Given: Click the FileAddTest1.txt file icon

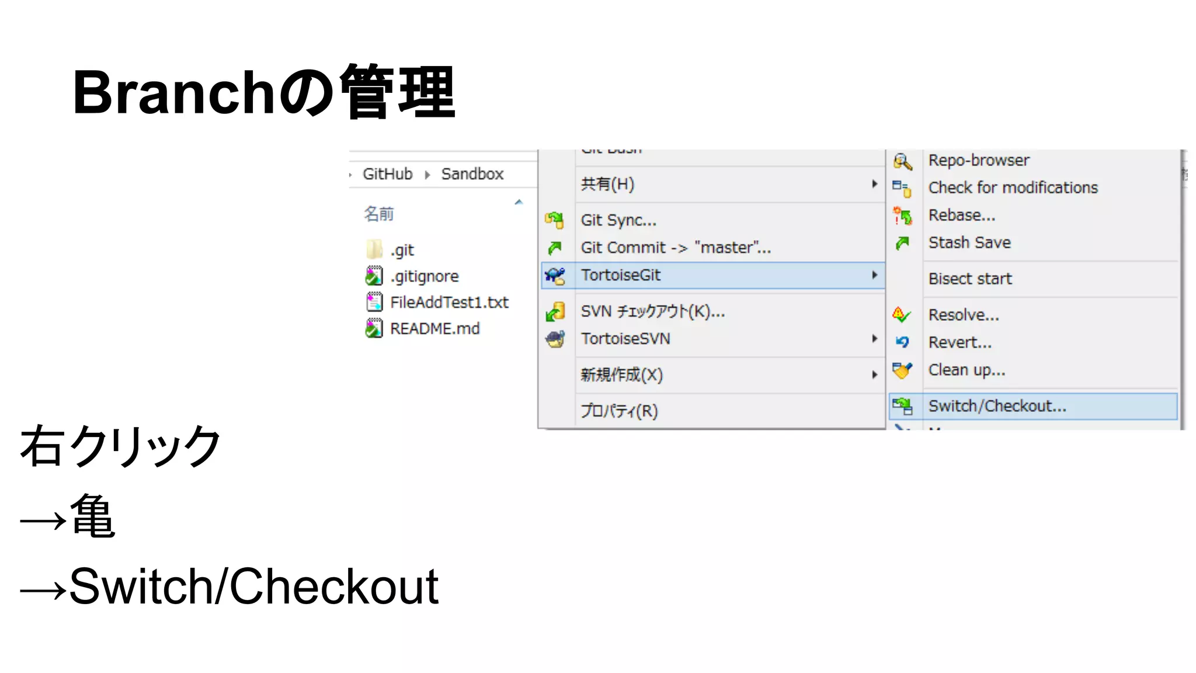Looking at the screenshot, I should click(374, 302).
